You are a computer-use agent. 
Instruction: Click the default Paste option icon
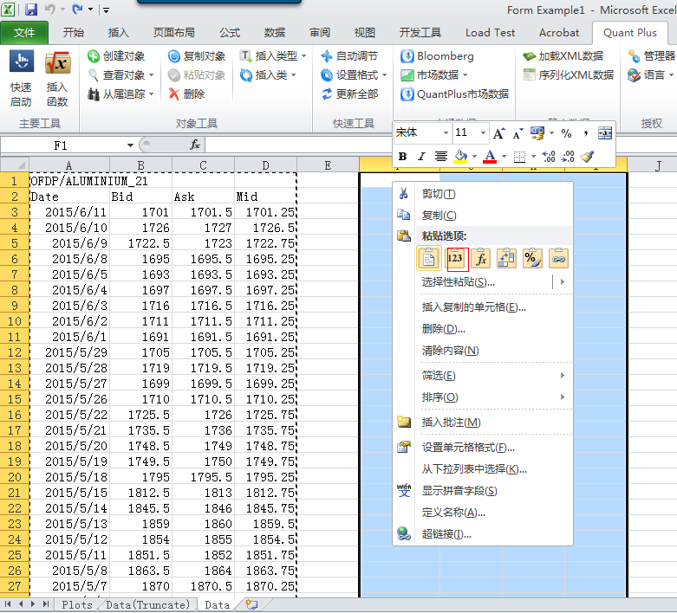(429, 258)
